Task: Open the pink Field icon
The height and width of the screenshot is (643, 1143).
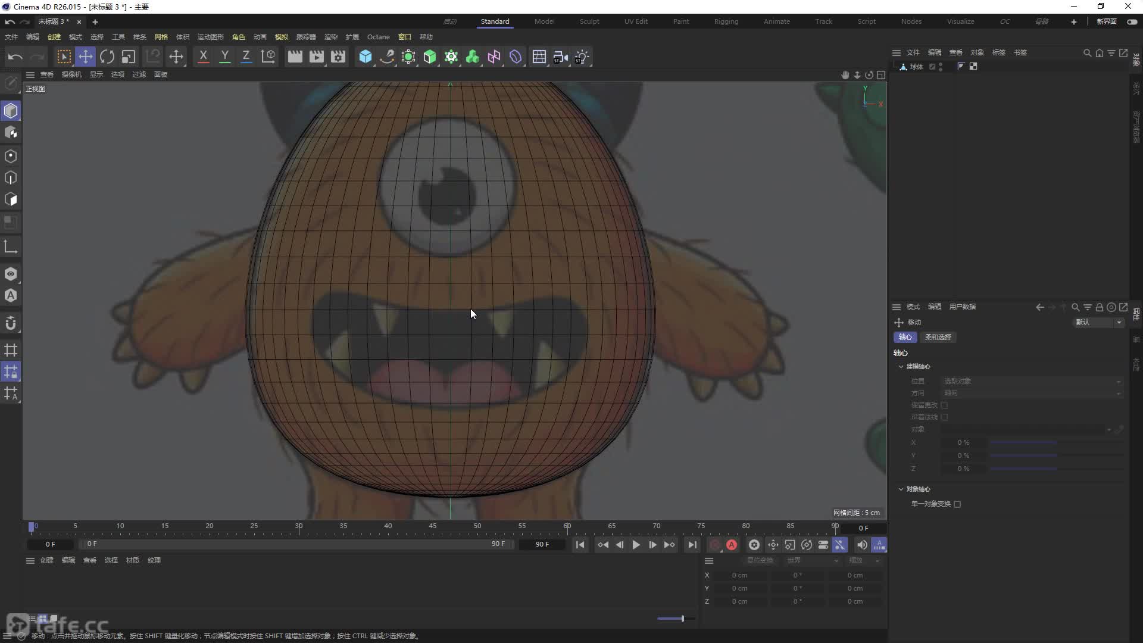Action: coord(494,57)
